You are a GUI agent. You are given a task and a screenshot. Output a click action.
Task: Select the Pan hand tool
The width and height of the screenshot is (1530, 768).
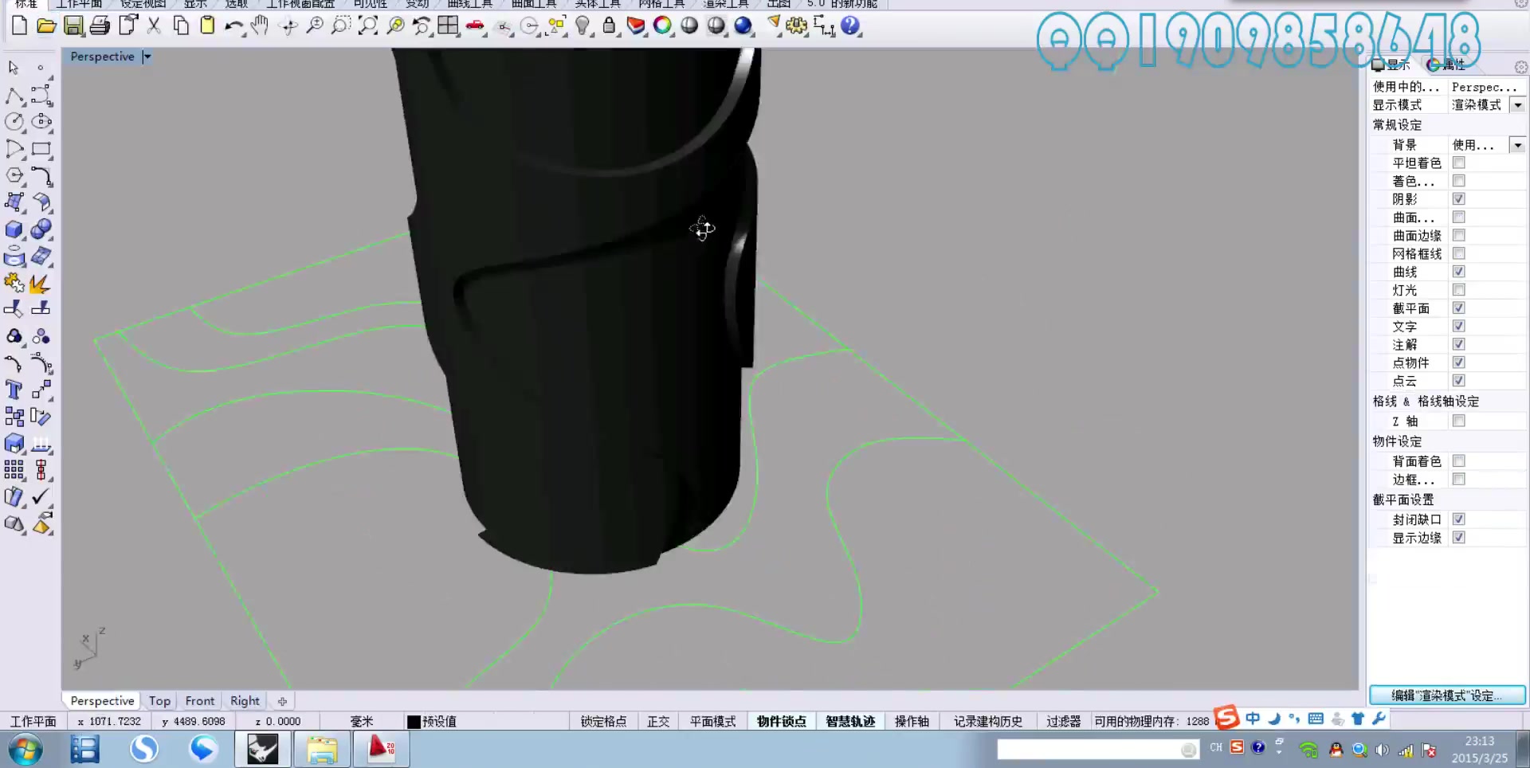point(260,25)
